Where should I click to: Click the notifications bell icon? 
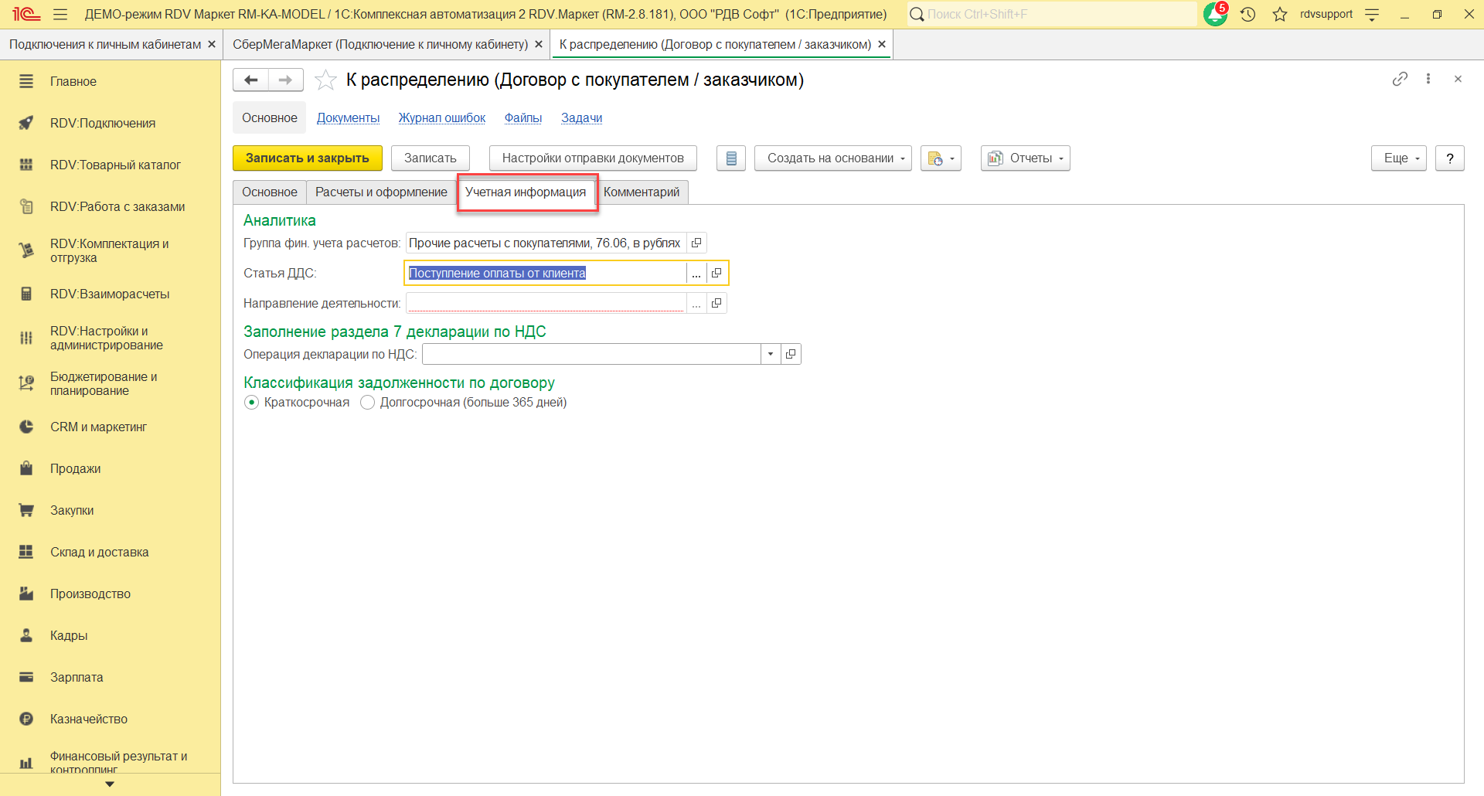click(x=1214, y=14)
